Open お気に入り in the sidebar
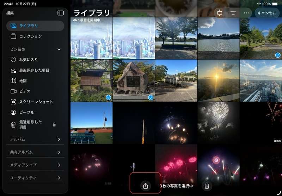This screenshot has height=196, width=282. tap(35, 60)
